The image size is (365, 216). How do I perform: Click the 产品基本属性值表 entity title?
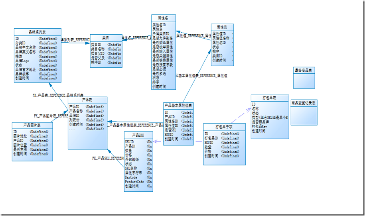178,106
